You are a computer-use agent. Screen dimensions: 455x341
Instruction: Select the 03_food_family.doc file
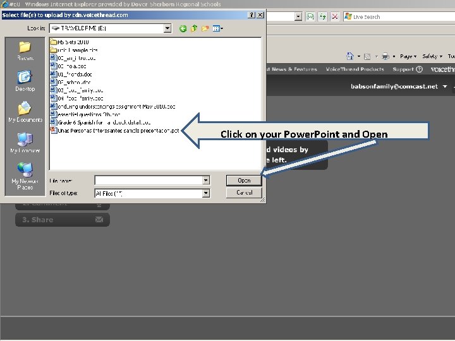(76, 90)
